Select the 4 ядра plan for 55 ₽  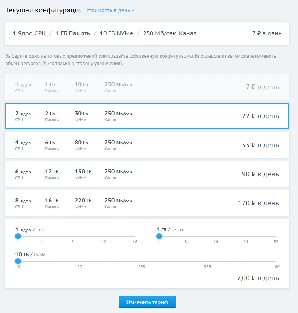point(147,145)
